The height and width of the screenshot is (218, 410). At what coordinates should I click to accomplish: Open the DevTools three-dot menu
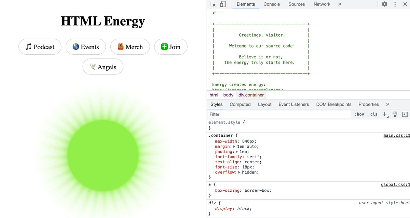click(395, 4)
